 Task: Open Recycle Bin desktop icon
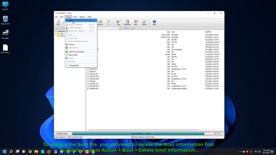[x=5, y=20]
